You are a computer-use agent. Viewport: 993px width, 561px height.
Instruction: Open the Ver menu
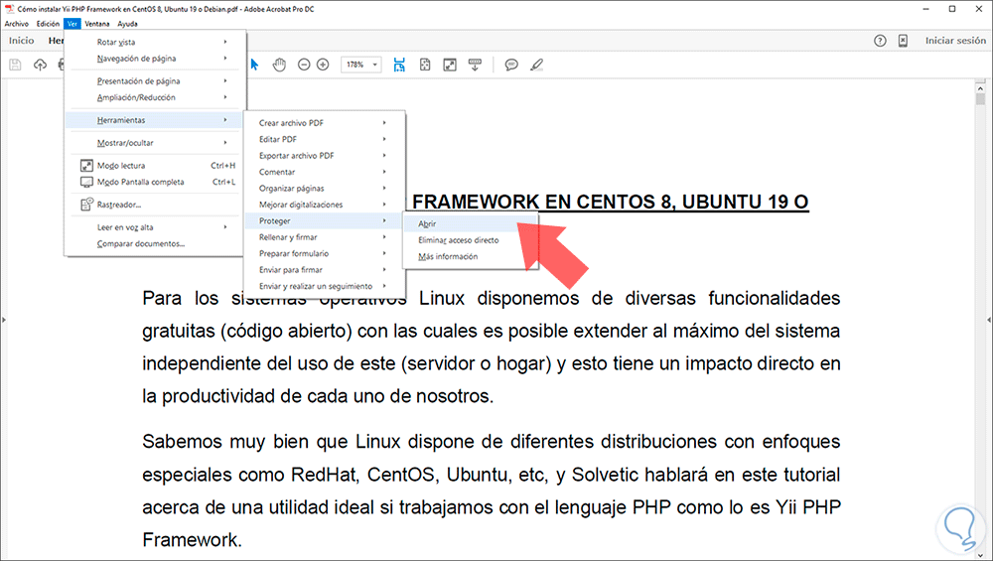click(72, 24)
